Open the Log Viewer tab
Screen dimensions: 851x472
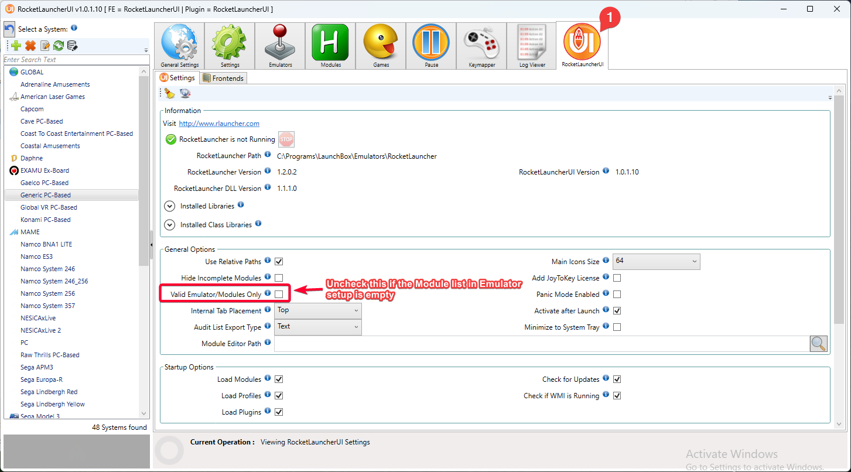pyautogui.click(x=532, y=46)
